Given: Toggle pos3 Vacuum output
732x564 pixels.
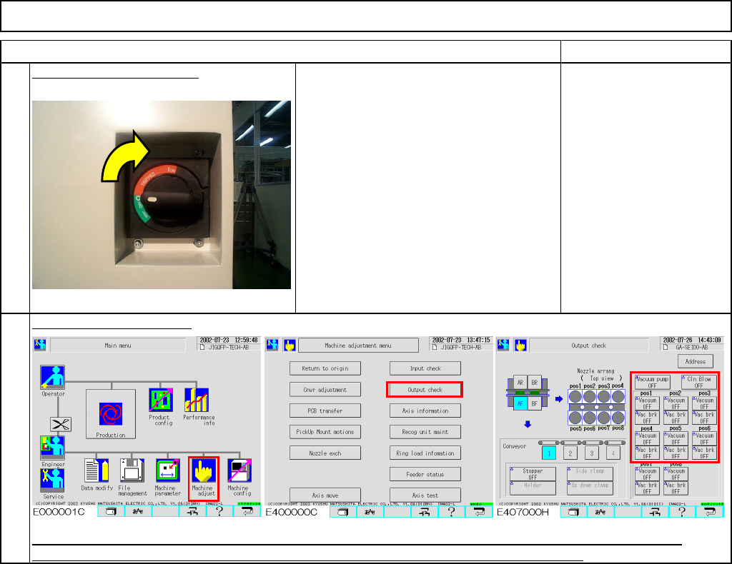Looking at the screenshot, I should (x=704, y=403).
